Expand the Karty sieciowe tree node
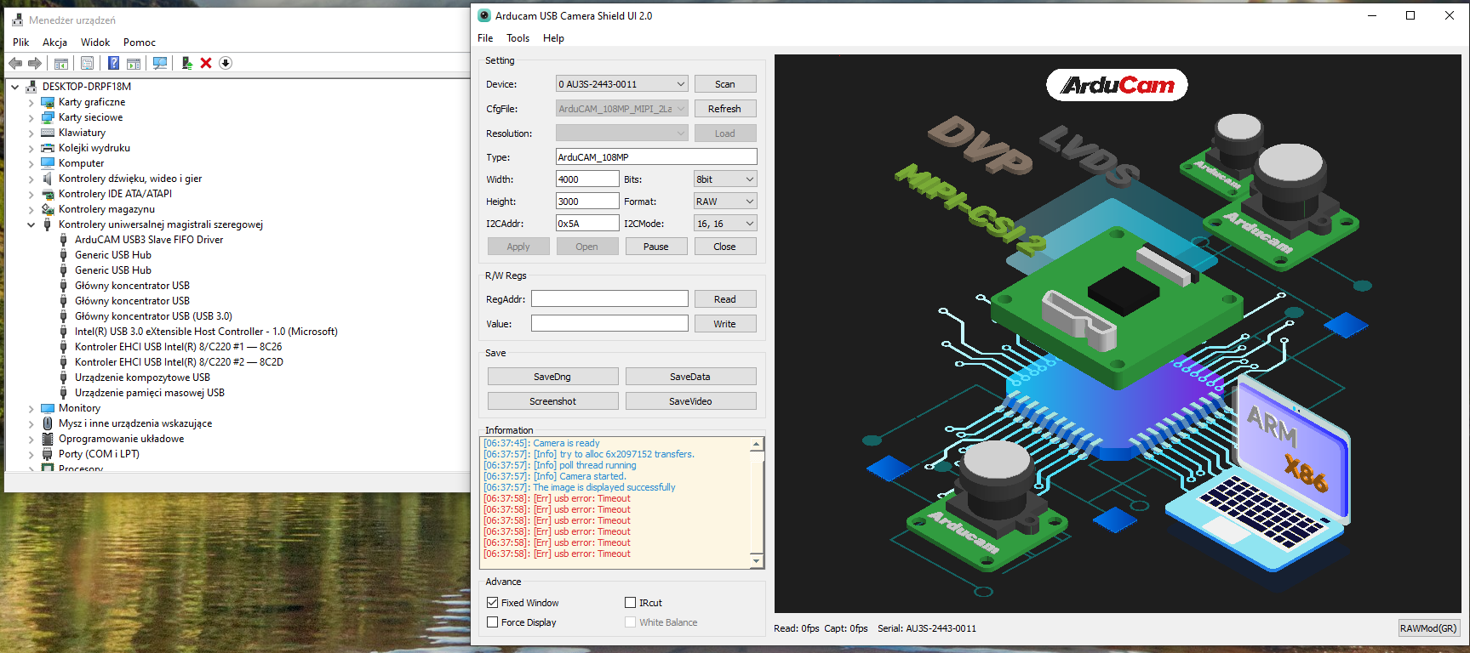Screen dimensions: 1470x653 click(31, 118)
